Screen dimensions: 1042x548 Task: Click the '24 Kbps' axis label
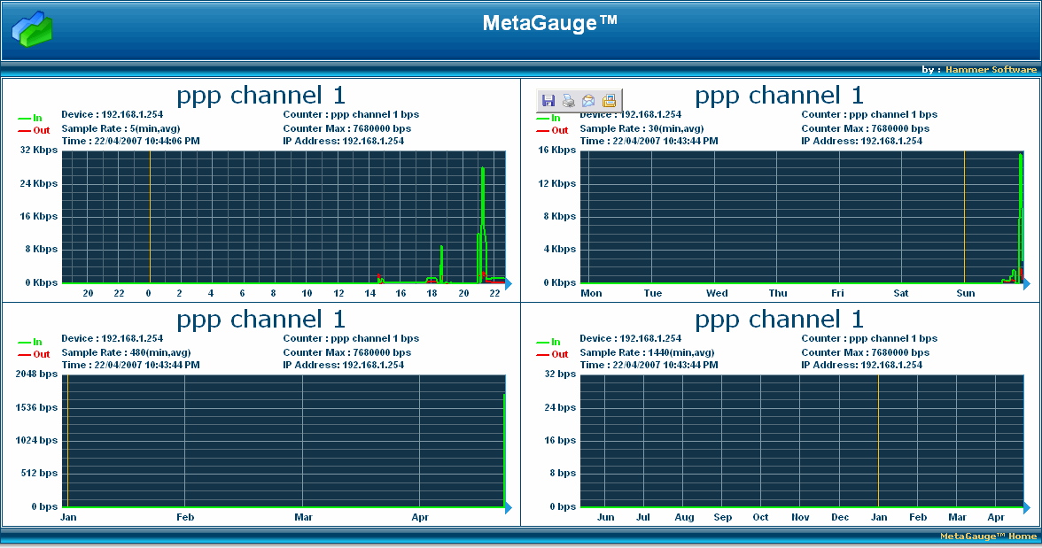tap(39, 183)
